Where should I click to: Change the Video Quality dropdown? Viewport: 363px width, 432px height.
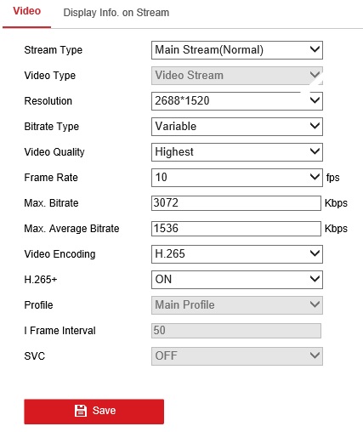[237, 152]
